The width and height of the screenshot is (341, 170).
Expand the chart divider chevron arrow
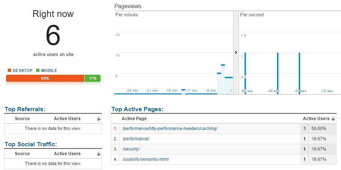pos(236,52)
